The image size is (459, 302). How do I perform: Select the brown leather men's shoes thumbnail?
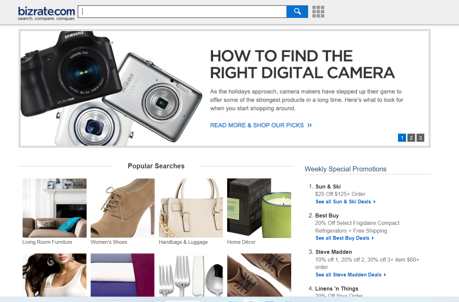pos(259,275)
